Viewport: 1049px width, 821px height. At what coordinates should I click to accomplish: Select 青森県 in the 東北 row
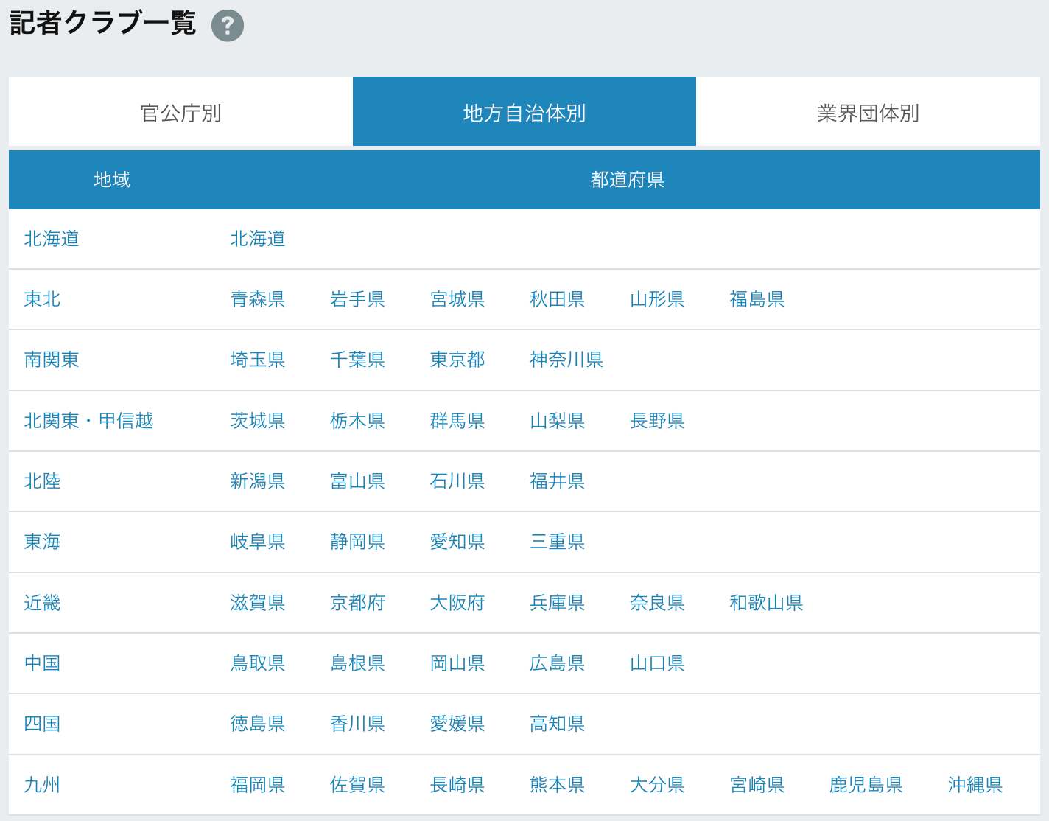[259, 299]
